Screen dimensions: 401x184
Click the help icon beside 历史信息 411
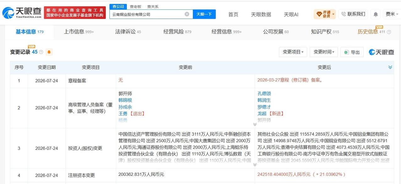[x=389, y=32]
